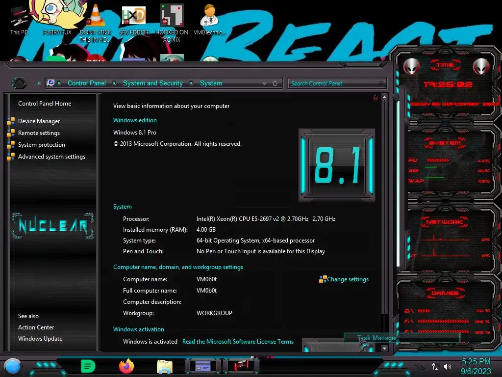Go to Control Panel breadcrumb
Image resolution: width=502 pixels, height=377 pixels.
coord(86,83)
